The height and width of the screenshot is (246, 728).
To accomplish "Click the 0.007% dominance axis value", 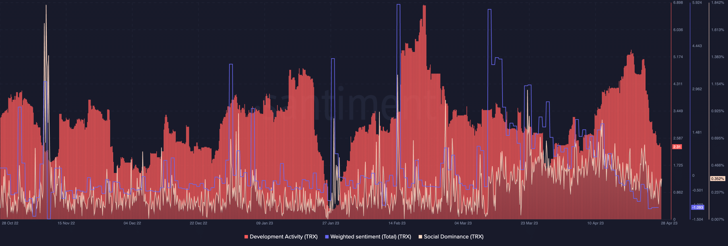I will (x=718, y=220).
